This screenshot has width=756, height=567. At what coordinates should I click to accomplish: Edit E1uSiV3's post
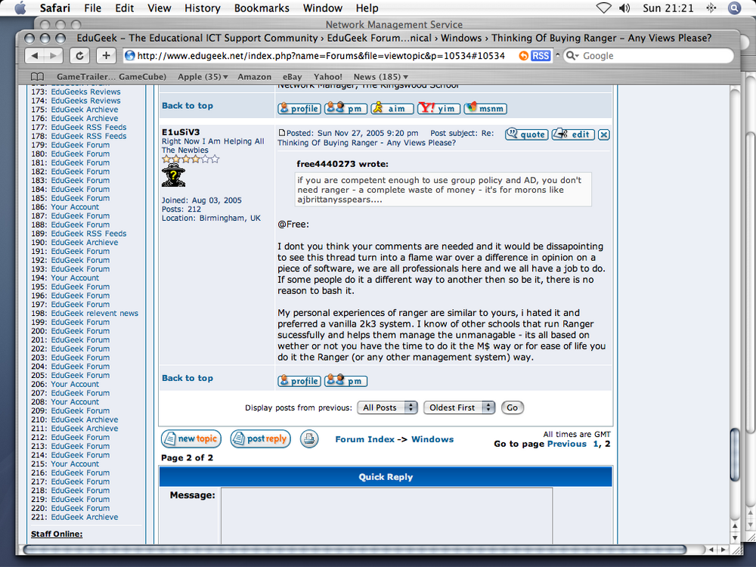573,135
